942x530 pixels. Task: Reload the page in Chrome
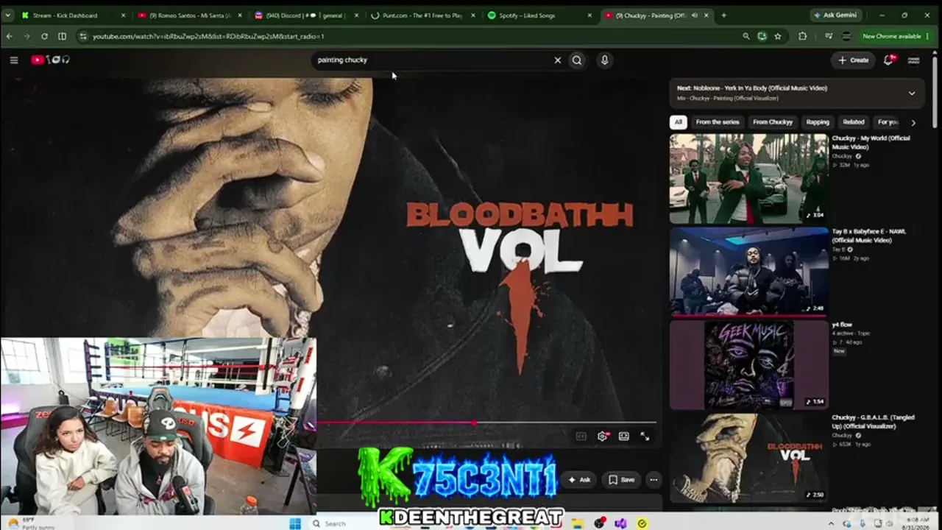click(x=44, y=36)
